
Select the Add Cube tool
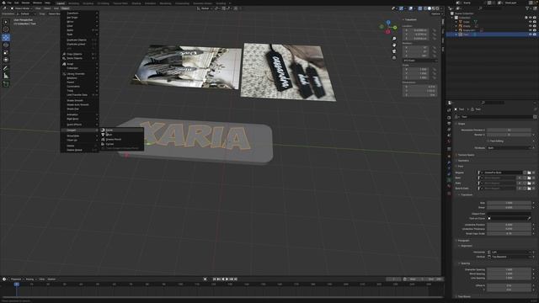6,84
